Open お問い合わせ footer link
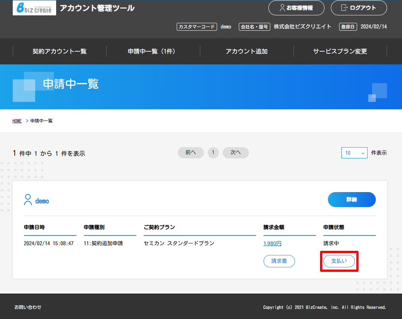The height and width of the screenshot is (319, 402). coord(28,307)
